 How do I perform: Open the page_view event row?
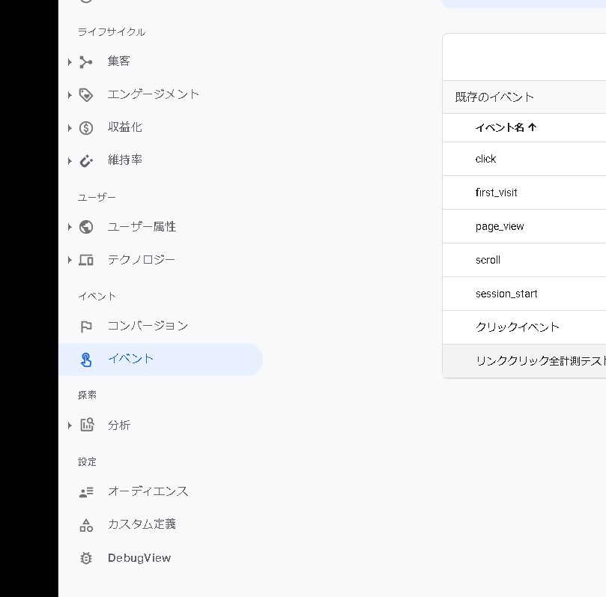point(500,226)
